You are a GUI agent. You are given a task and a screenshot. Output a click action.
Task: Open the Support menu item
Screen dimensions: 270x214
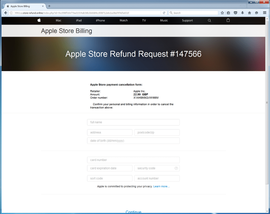(187, 21)
